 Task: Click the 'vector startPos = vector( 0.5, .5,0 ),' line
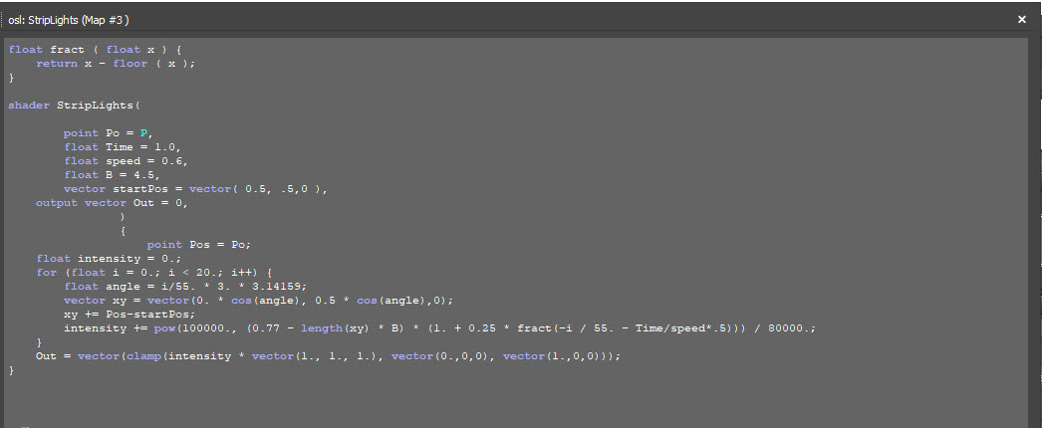[x=196, y=189]
